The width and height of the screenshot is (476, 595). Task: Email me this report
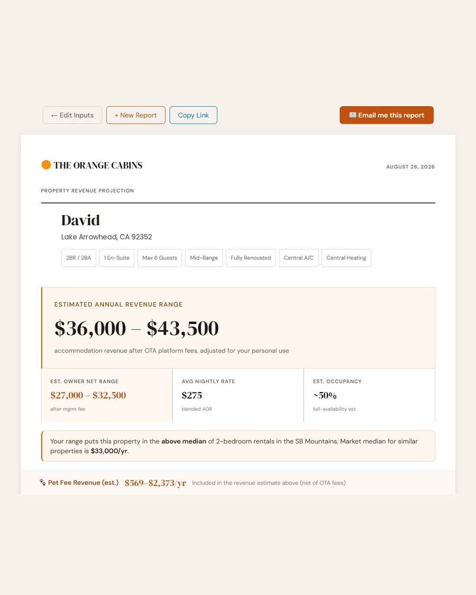click(x=387, y=115)
